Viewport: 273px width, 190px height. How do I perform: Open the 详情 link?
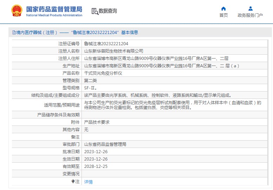(88, 182)
